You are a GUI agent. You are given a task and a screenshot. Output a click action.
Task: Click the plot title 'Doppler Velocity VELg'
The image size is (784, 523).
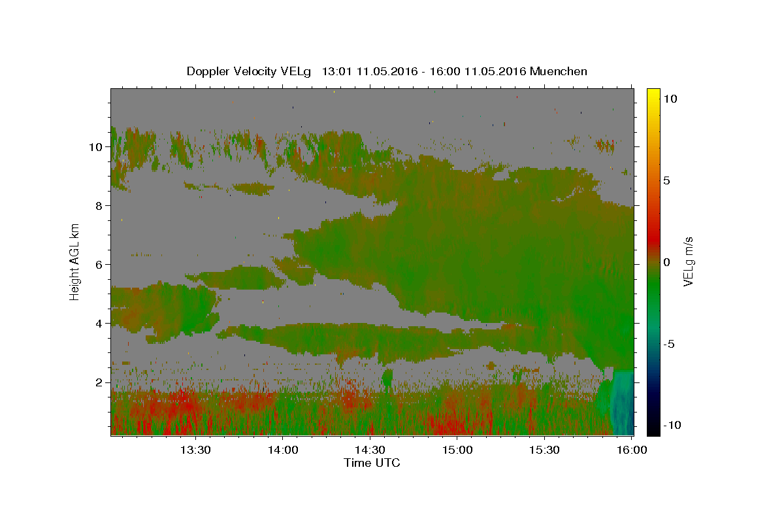pos(250,71)
